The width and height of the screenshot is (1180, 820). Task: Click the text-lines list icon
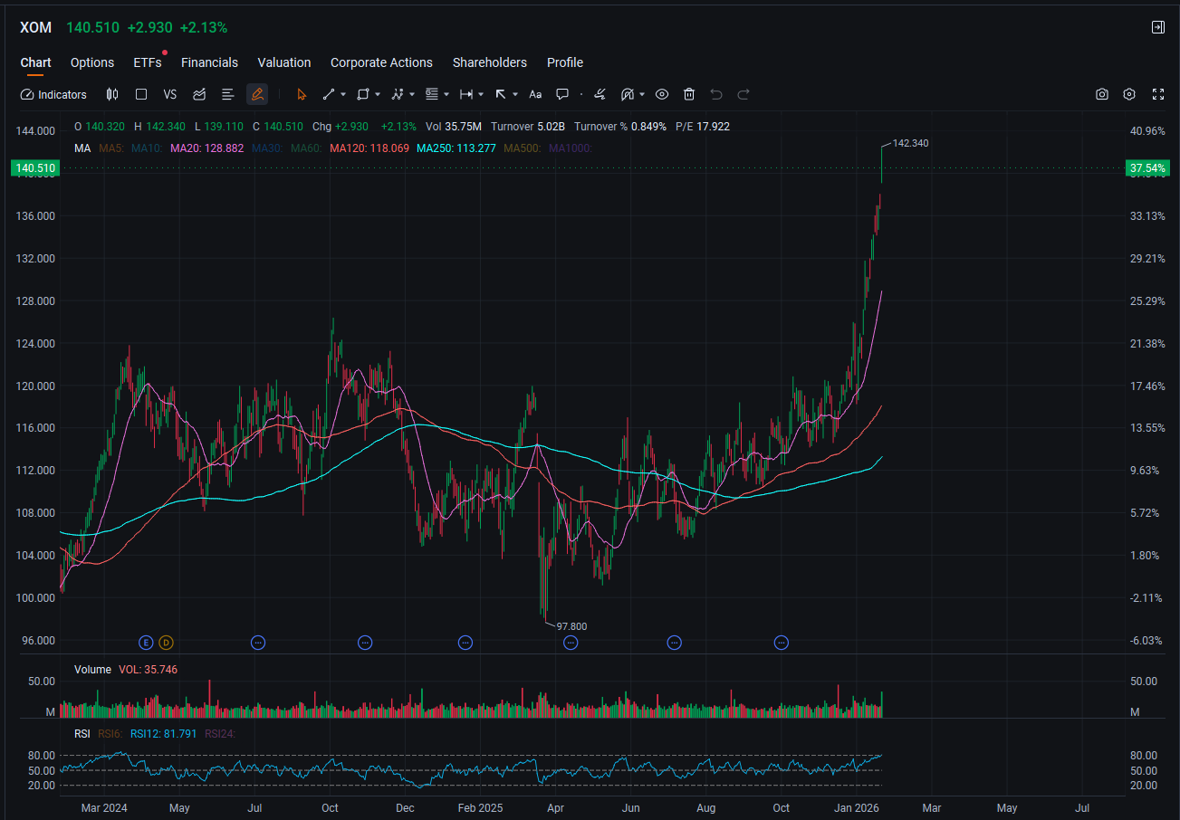[x=228, y=94]
